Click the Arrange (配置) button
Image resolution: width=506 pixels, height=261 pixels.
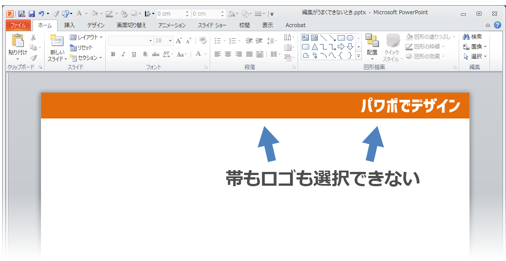pyautogui.click(x=372, y=47)
